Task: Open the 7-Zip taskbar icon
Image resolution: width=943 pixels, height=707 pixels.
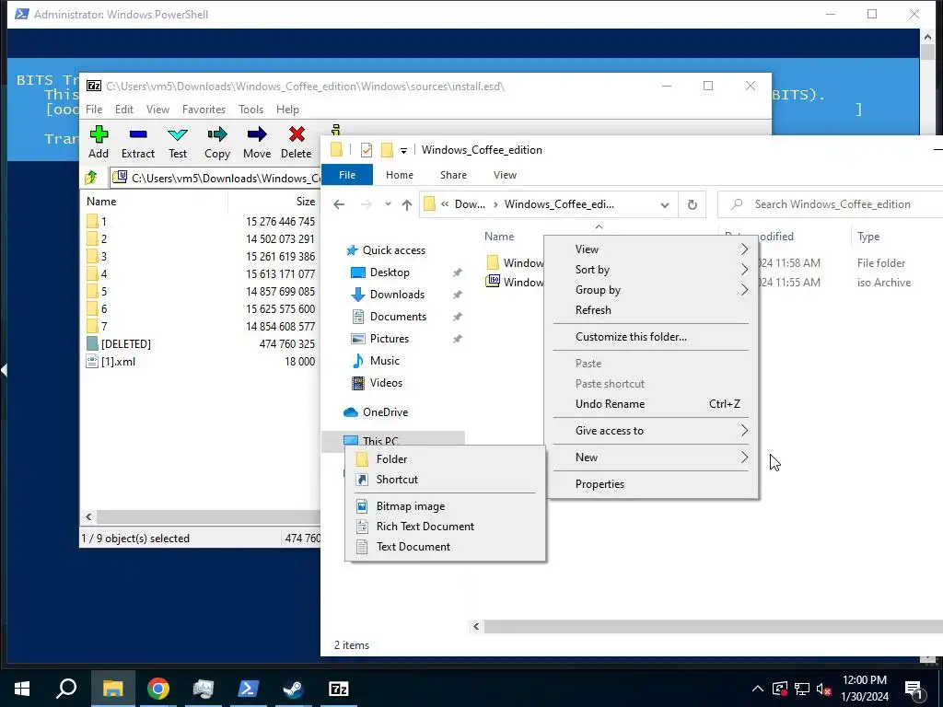Action: [x=339, y=689]
